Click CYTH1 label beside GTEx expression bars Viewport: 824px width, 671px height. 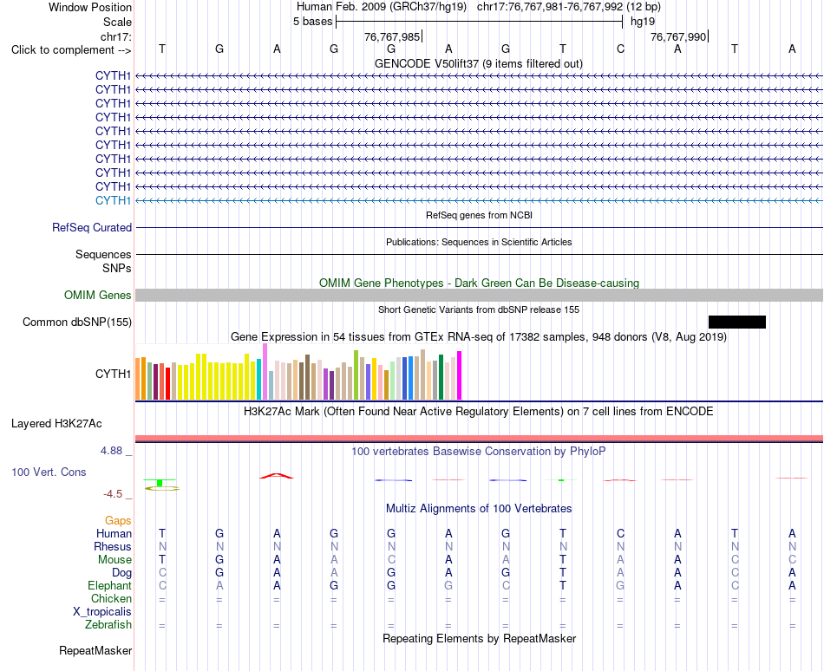coord(113,374)
